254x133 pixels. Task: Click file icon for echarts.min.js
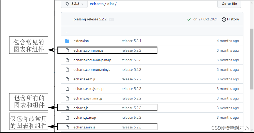coord(67,127)
